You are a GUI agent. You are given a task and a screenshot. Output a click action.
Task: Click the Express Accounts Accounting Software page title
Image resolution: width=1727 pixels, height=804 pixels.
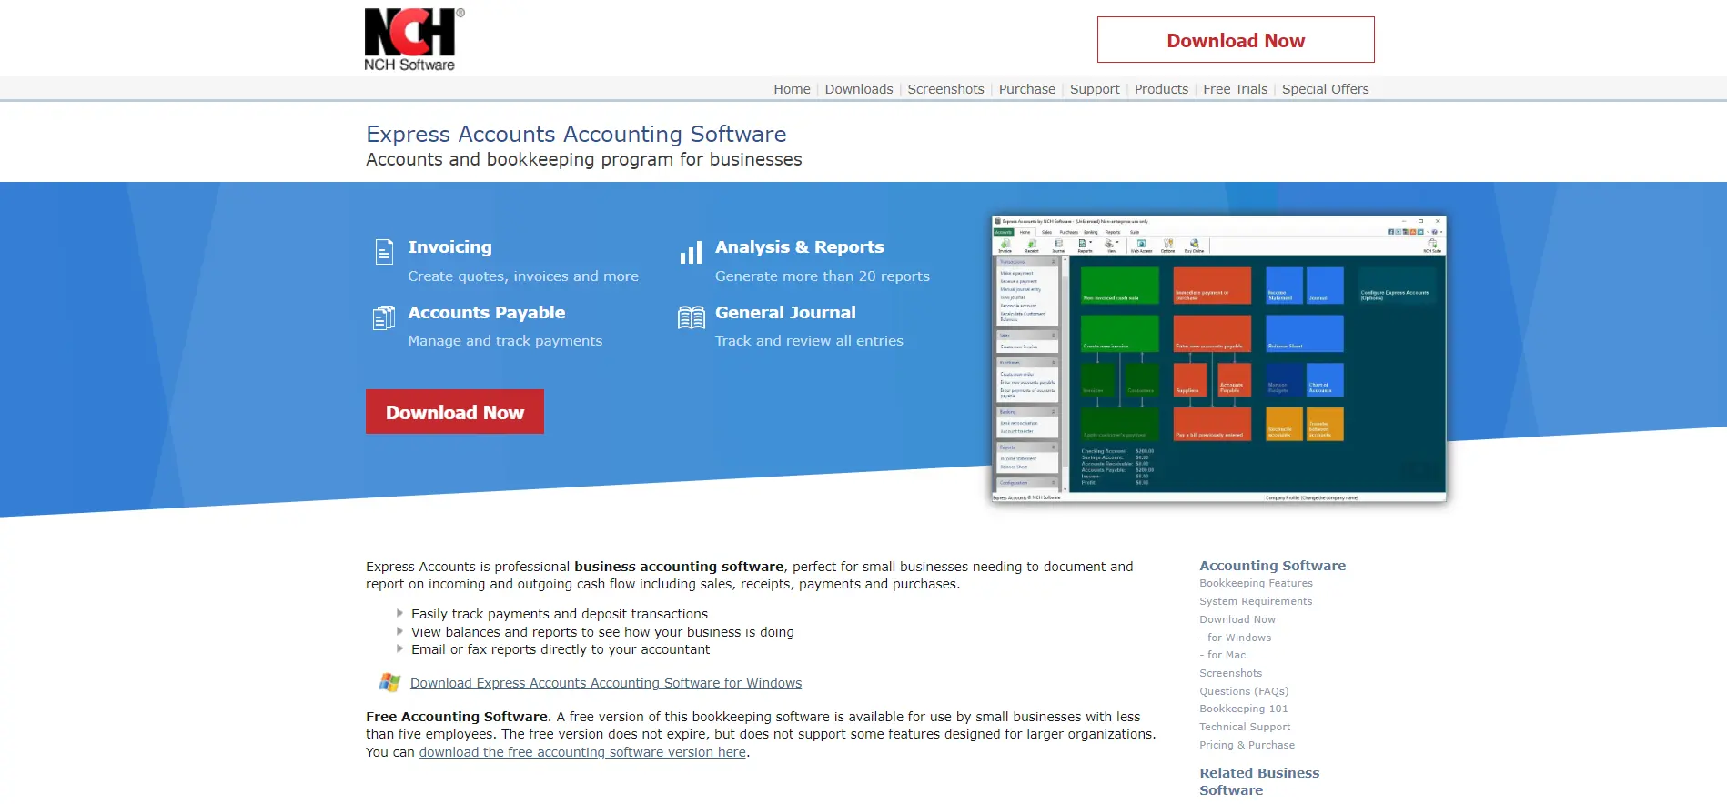576,134
